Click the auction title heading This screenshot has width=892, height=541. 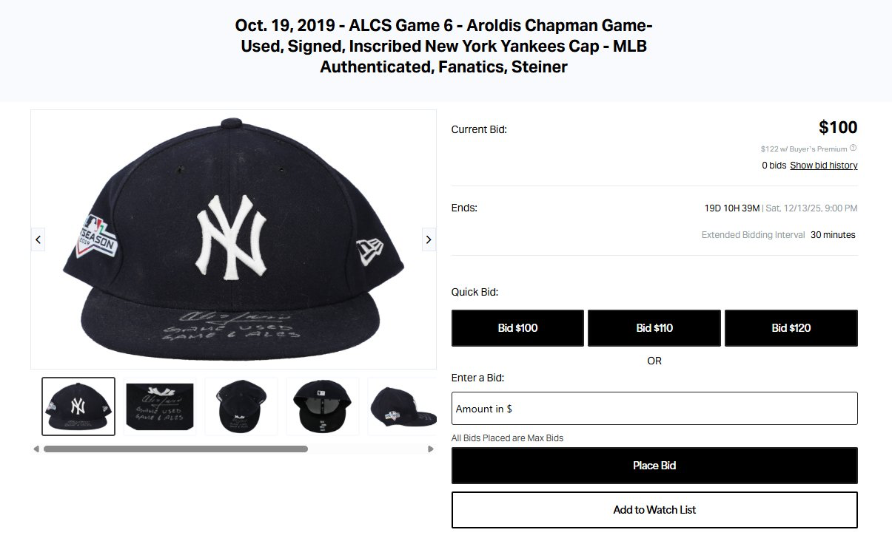pyautogui.click(x=443, y=46)
